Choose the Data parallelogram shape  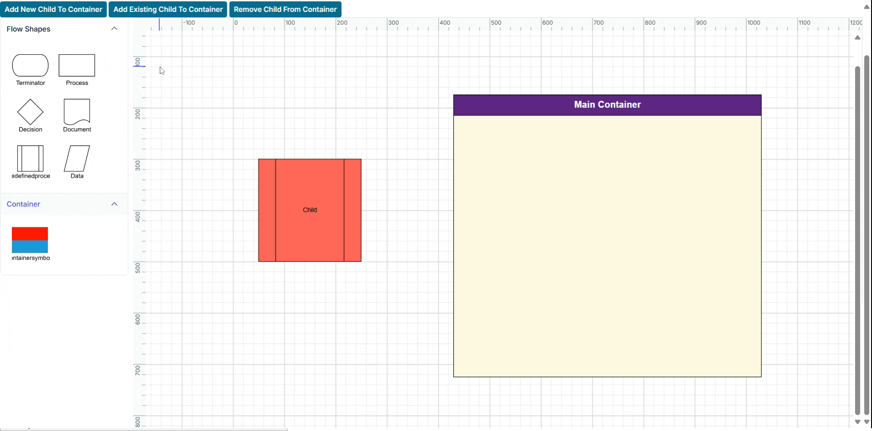click(77, 158)
